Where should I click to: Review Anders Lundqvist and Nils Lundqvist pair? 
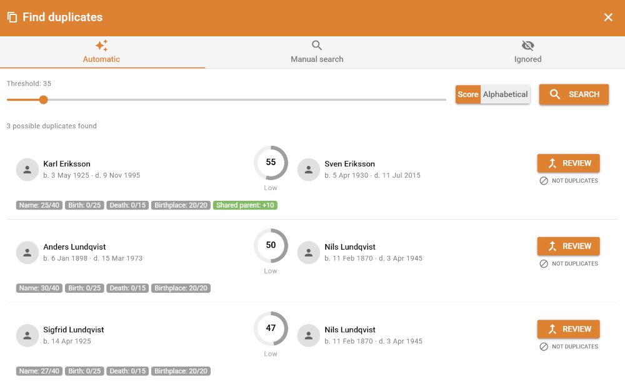click(568, 246)
